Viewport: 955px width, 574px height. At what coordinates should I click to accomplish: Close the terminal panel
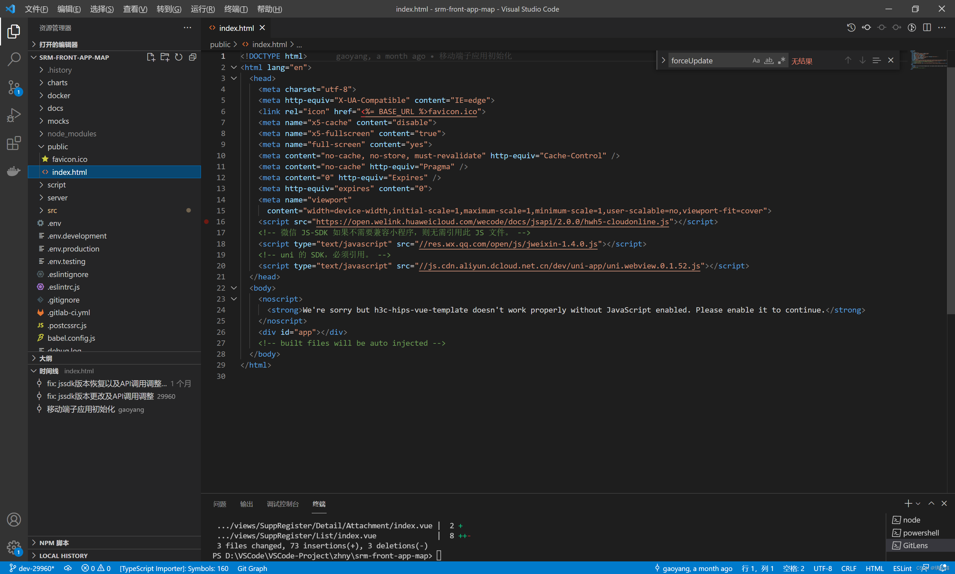point(944,503)
